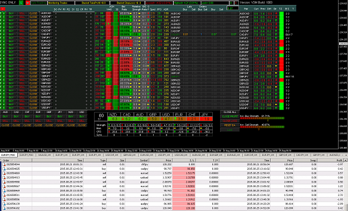Click CLOSE button for GBPJPY pair

(x=33, y=76)
